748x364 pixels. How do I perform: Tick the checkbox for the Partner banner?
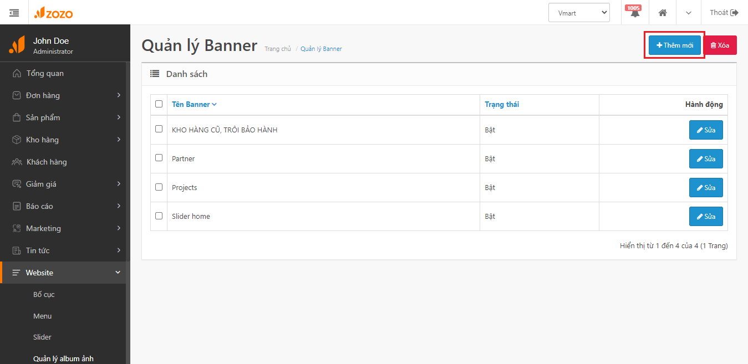coord(159,157)
